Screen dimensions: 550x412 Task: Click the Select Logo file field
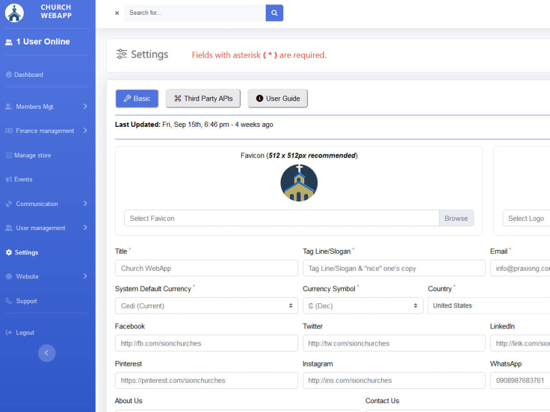point(526,218)
